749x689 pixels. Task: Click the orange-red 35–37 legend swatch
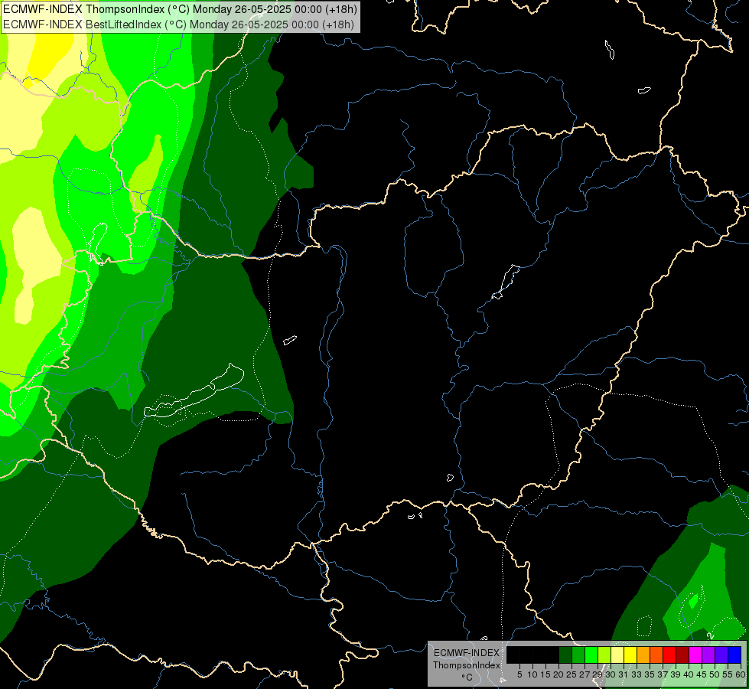point(656,655)
